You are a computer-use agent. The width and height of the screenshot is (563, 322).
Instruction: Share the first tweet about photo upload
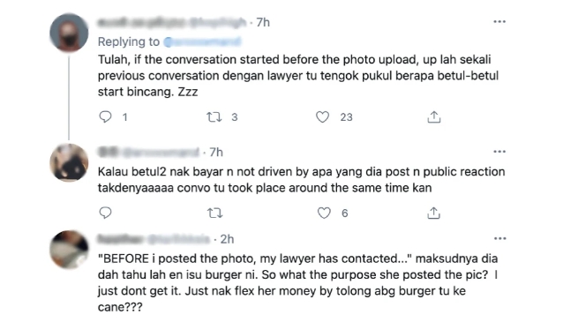[x=434, y=117]
